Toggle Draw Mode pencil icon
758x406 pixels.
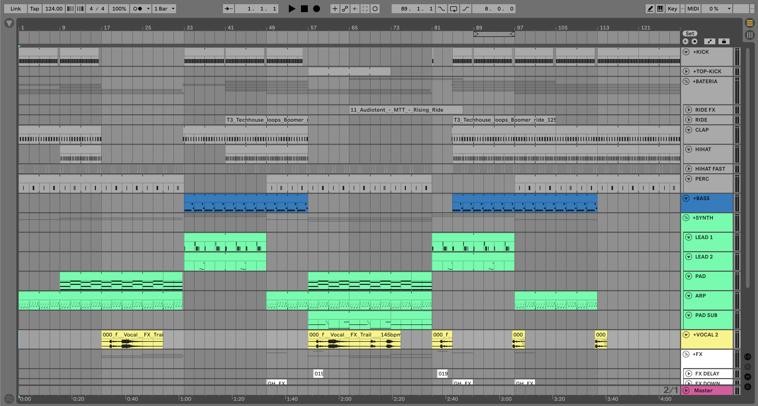tap(650, 9)
